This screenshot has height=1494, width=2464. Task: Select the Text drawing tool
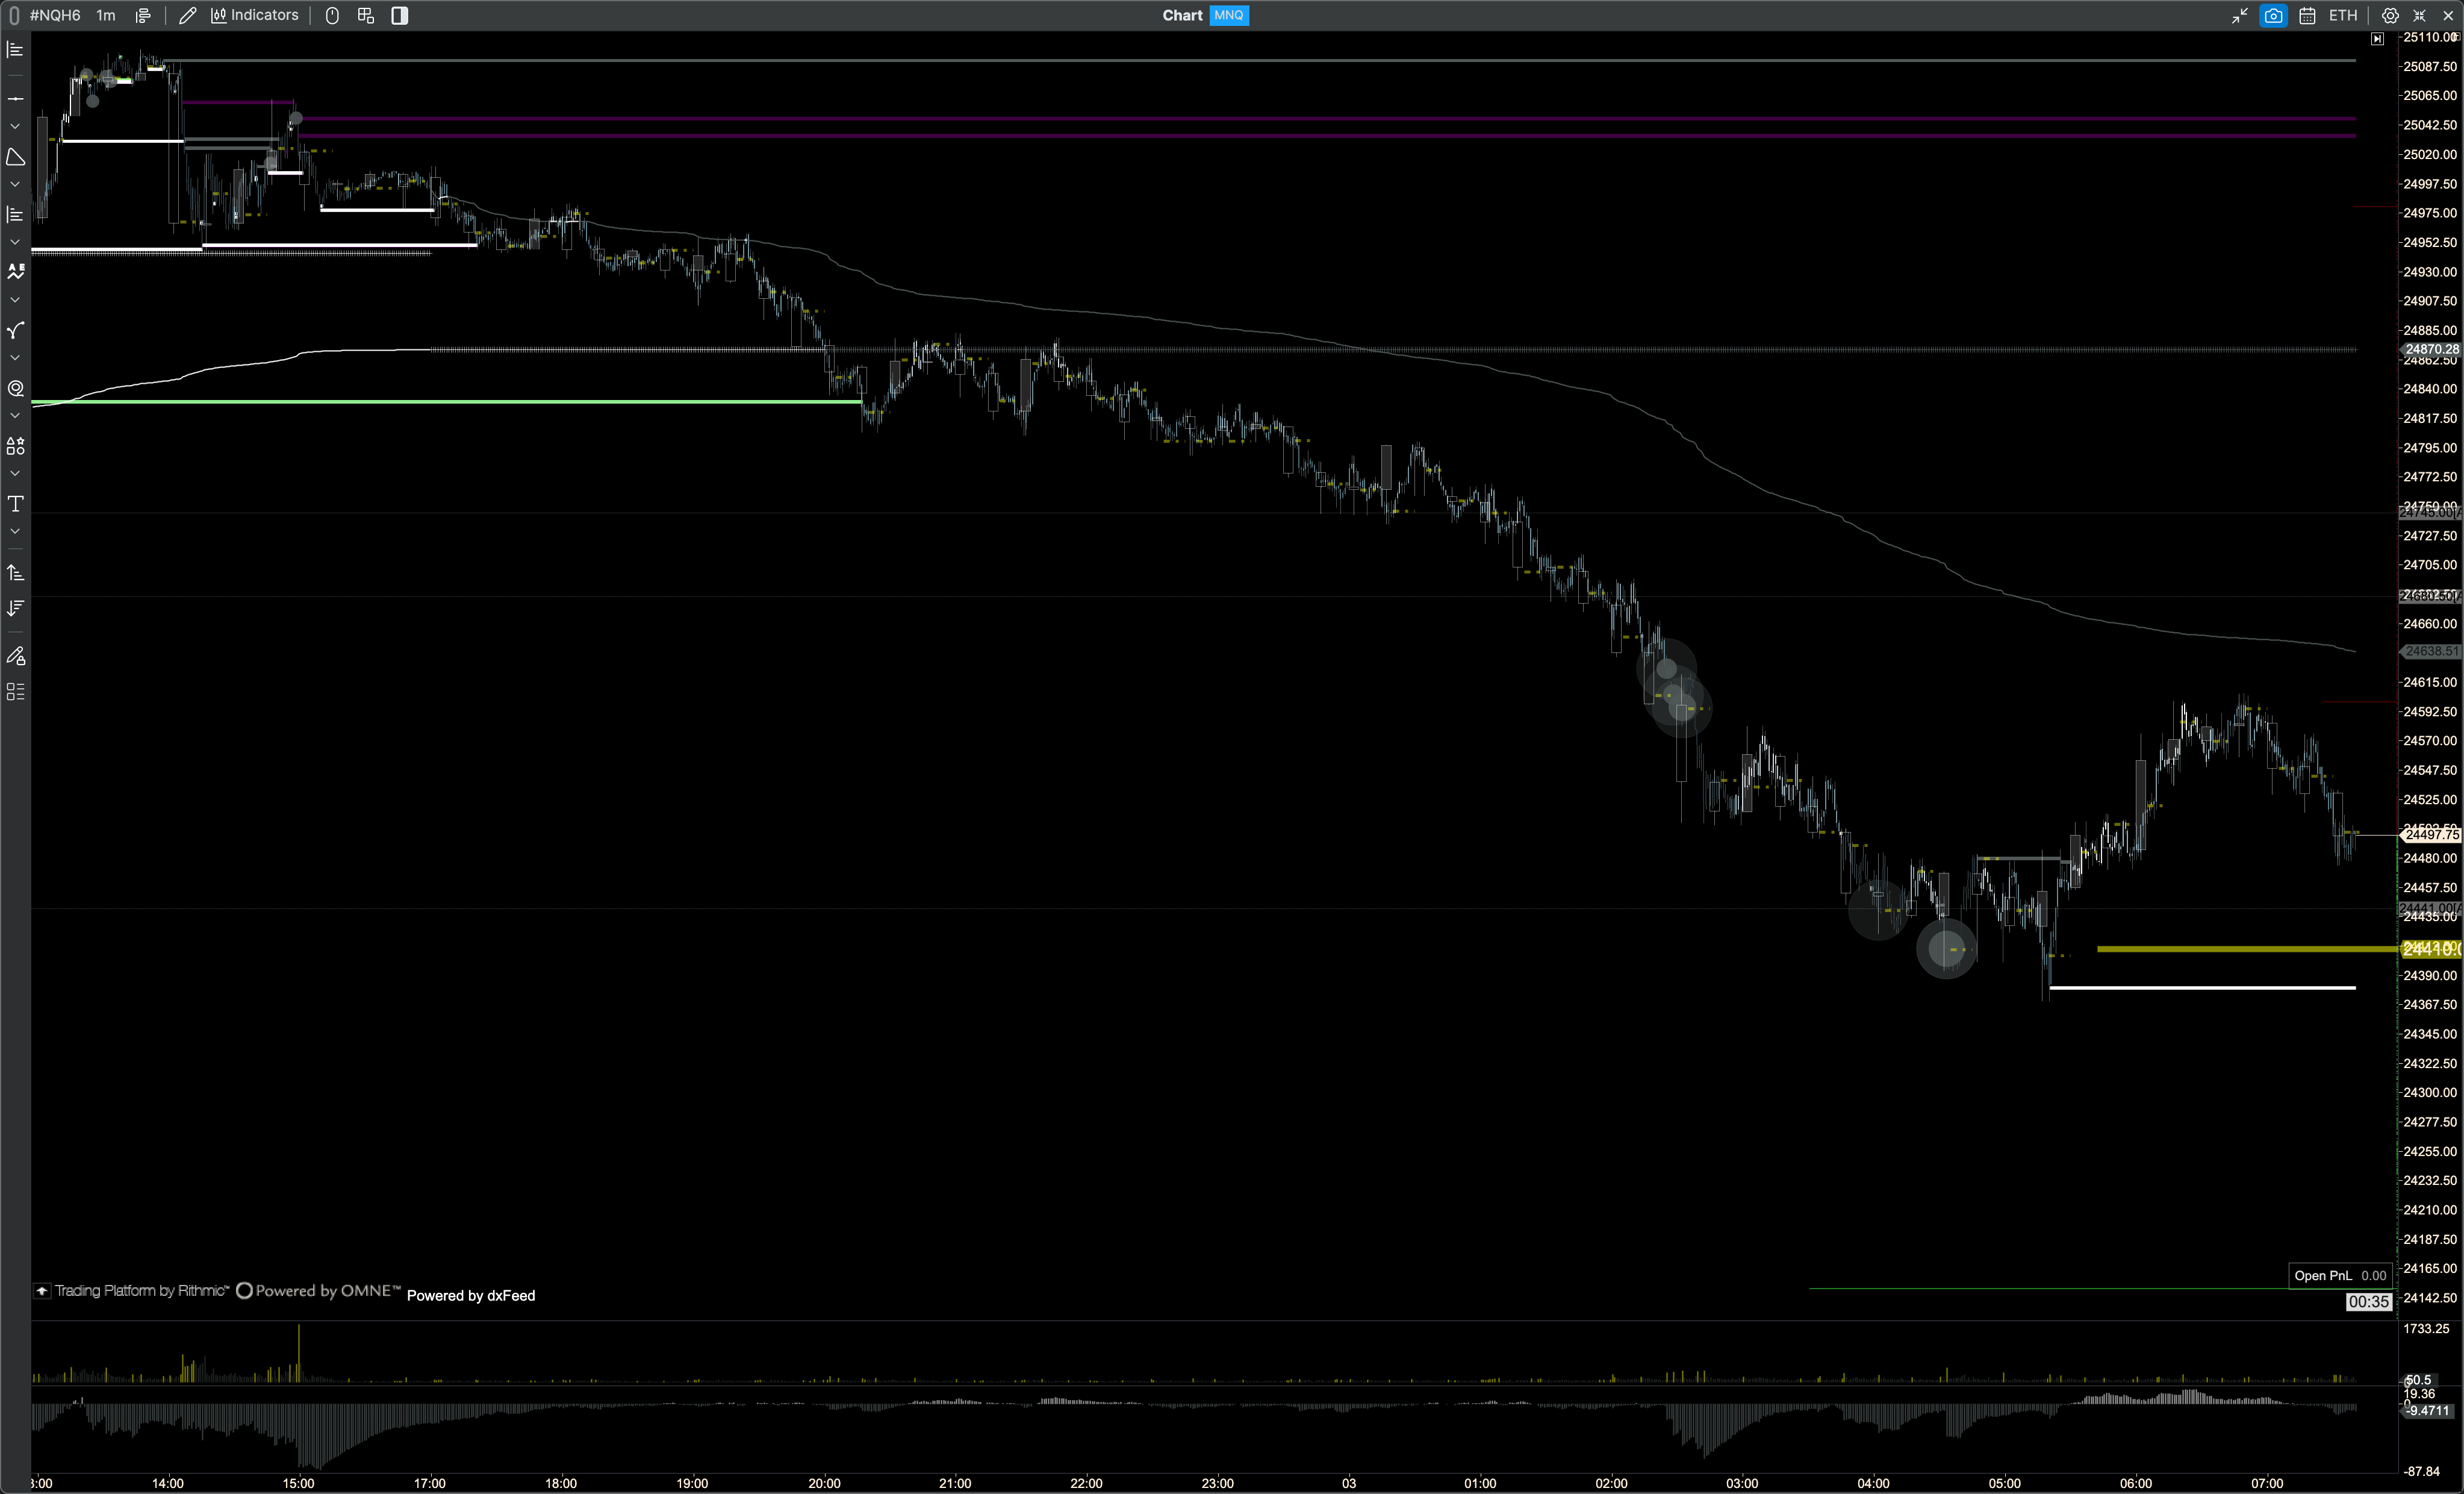click(15, 504)
